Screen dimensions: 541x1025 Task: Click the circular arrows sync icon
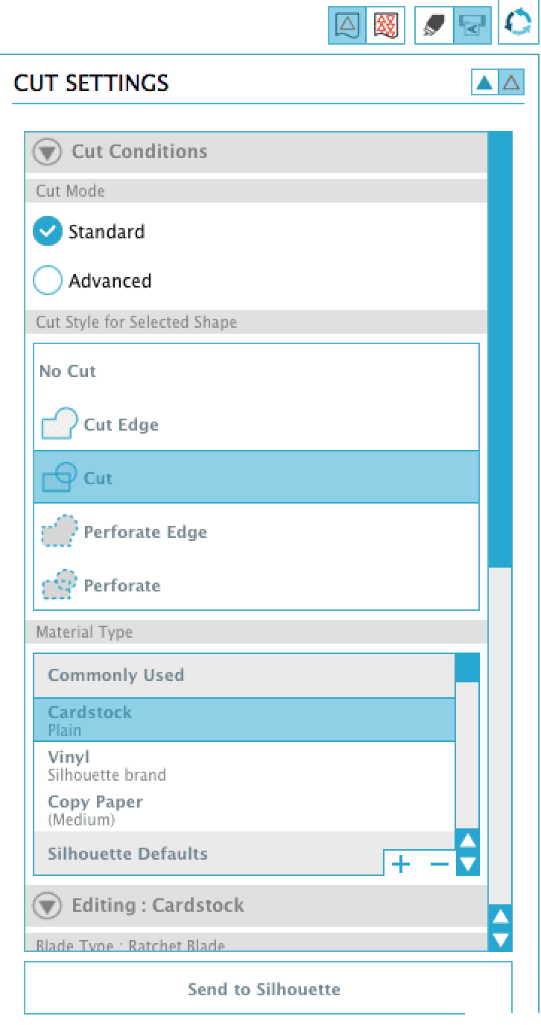518,24
